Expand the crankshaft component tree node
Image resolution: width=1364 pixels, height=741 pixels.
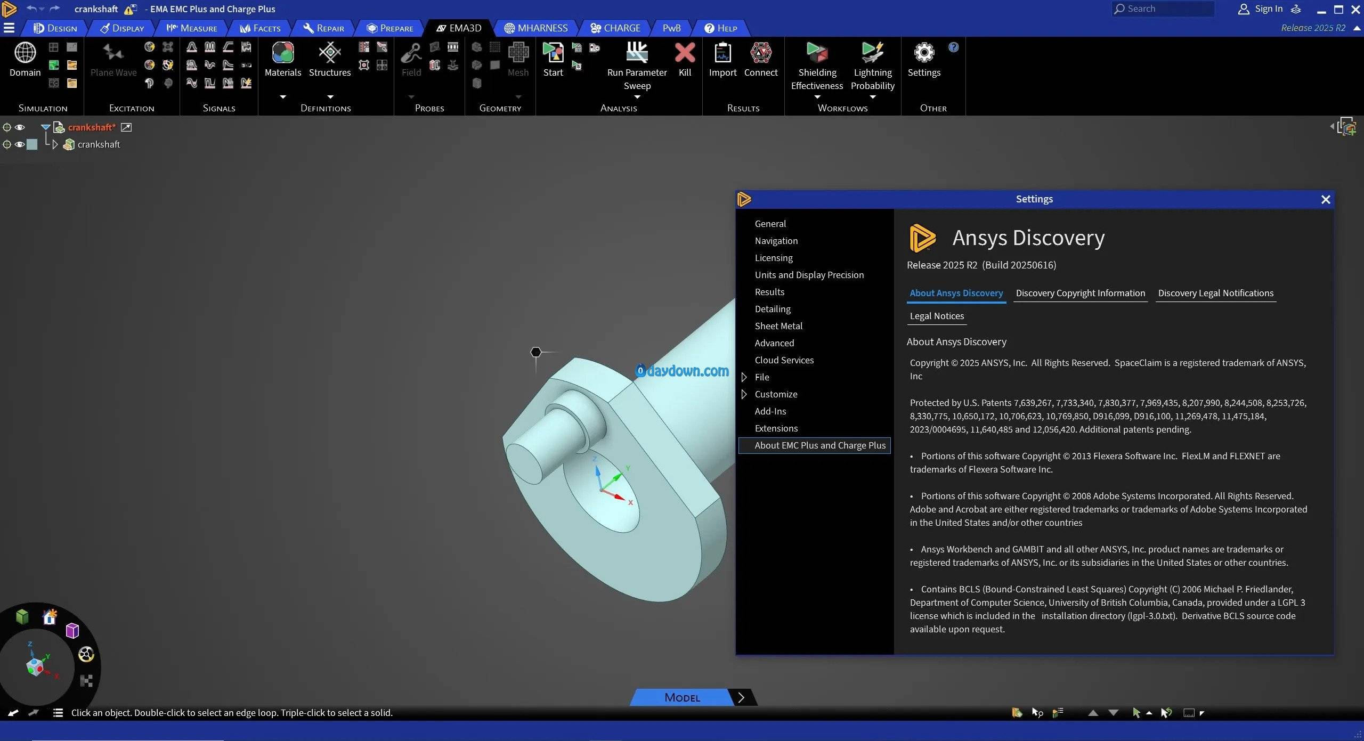point(55,144)
